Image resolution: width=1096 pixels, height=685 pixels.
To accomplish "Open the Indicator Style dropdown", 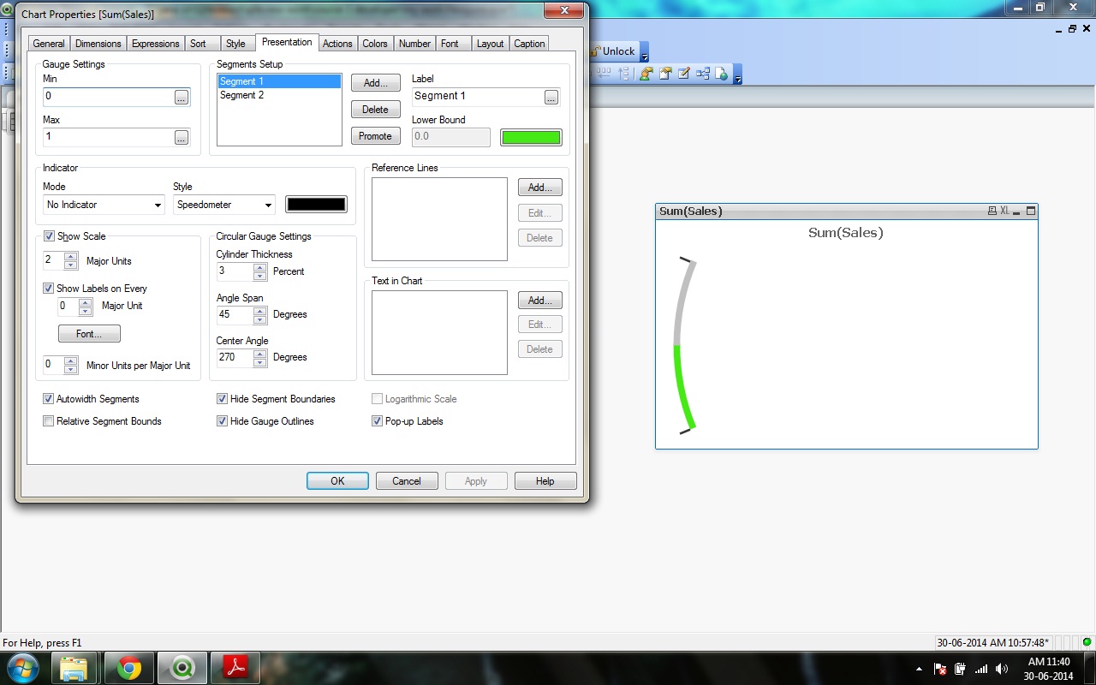I will click(224, 205).
